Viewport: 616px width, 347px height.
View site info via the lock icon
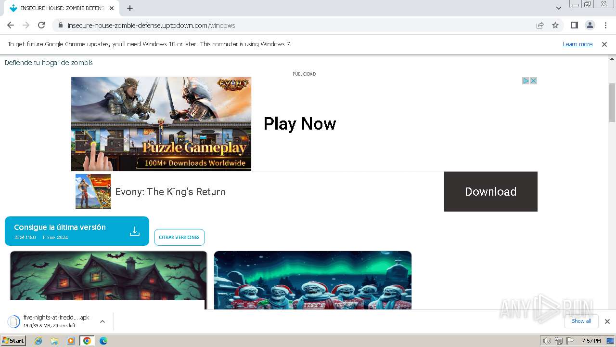[x=60, y=25]
